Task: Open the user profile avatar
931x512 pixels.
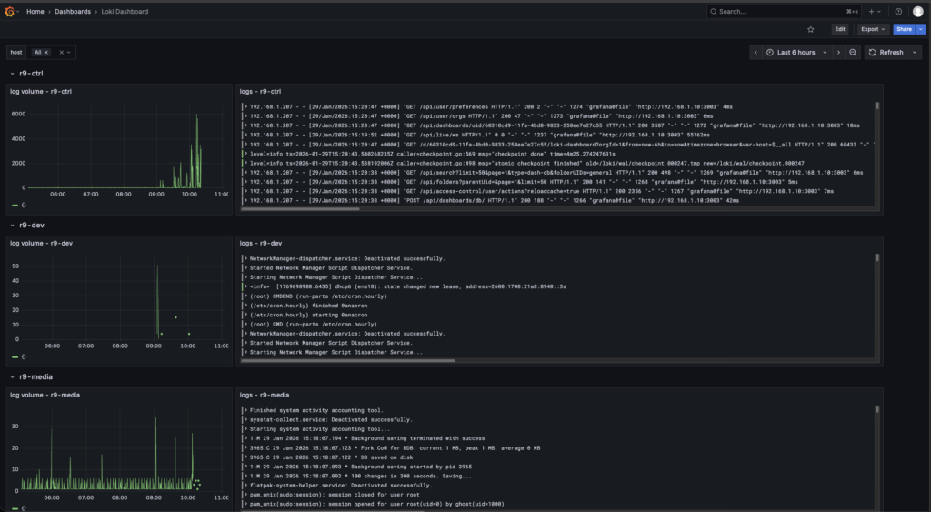Action: [x=917, y=12]
